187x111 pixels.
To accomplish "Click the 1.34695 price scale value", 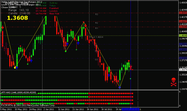I will point(183,82).
